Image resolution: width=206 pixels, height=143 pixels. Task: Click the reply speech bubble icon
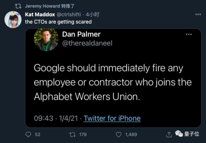click(28, 134)
